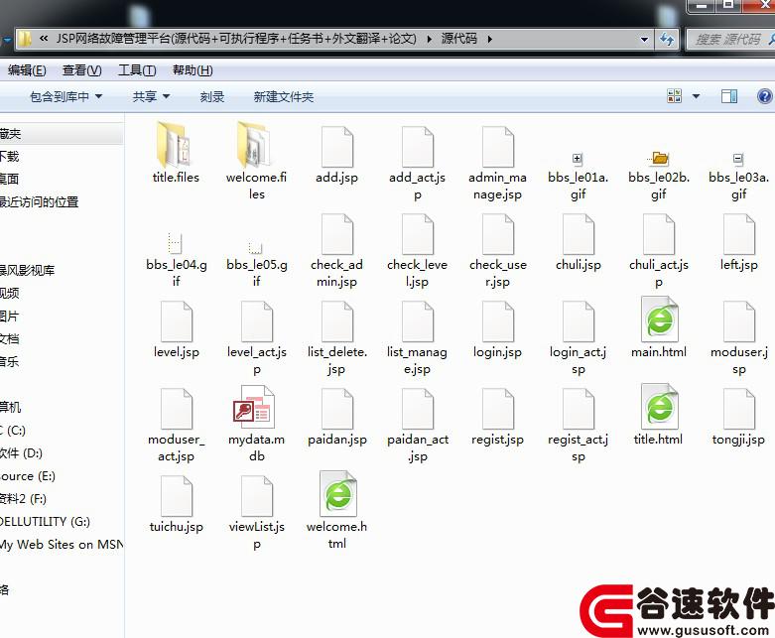Screen dimensions: 775x638
Task: Select tongji.jsp file
Action: 739,417
